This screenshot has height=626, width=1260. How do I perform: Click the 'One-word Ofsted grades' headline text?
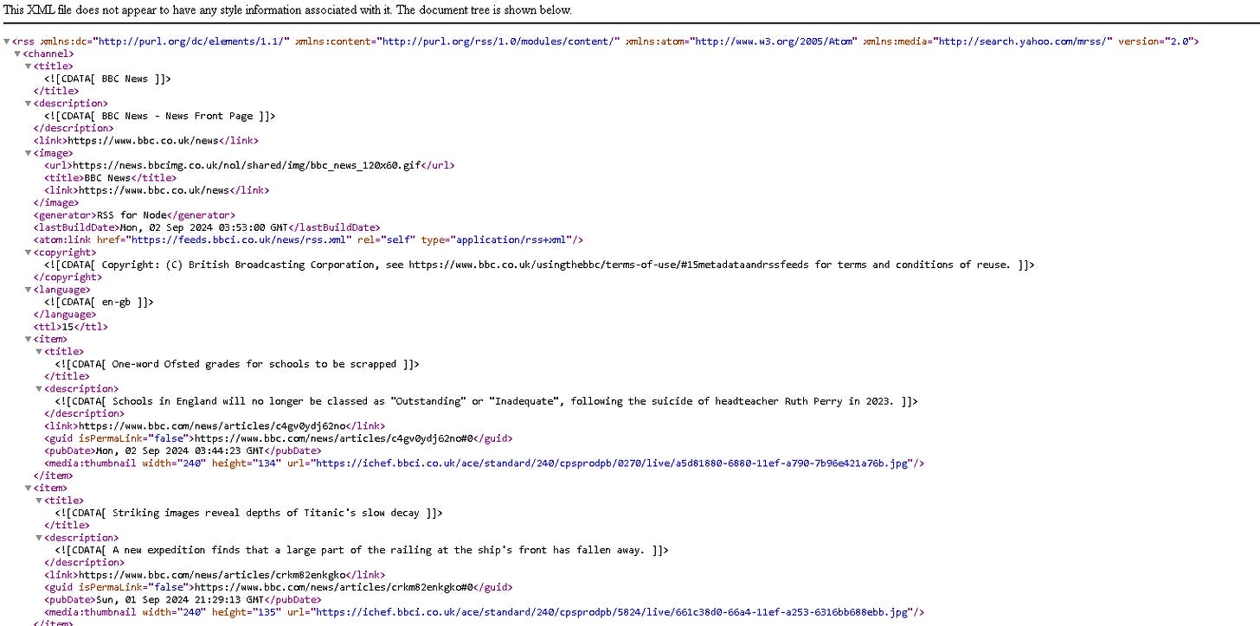click(x=237, y=364)
